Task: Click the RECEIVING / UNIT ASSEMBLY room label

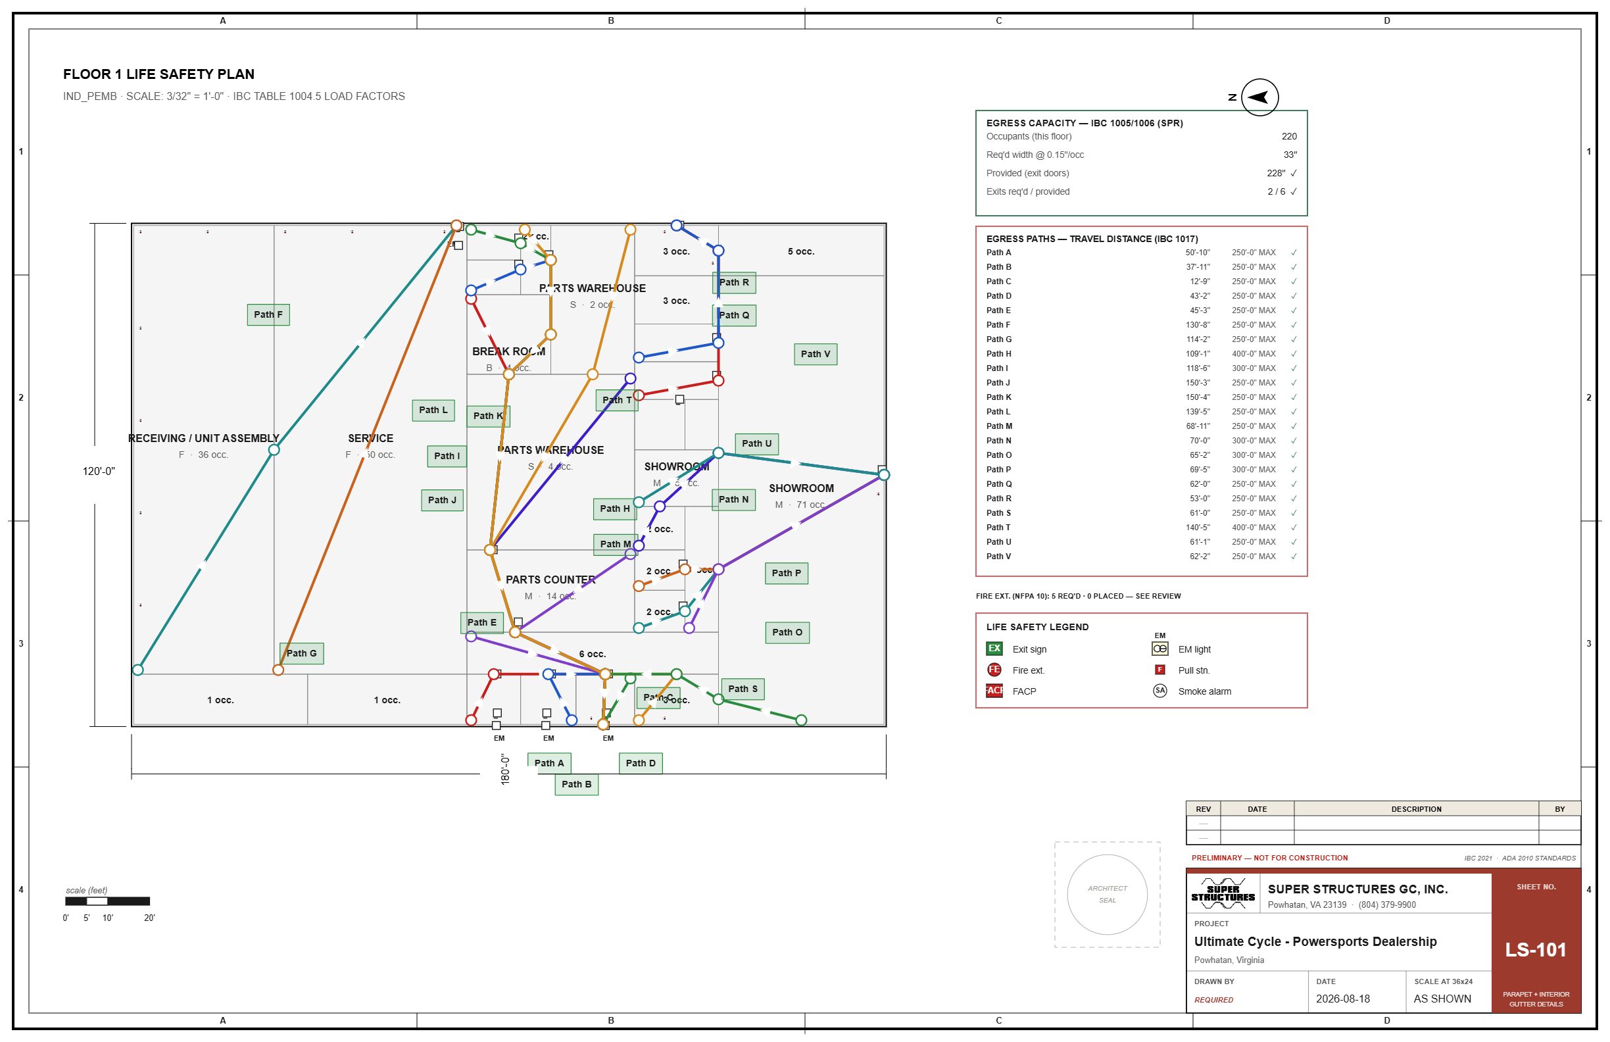Action: coord(204,439)
